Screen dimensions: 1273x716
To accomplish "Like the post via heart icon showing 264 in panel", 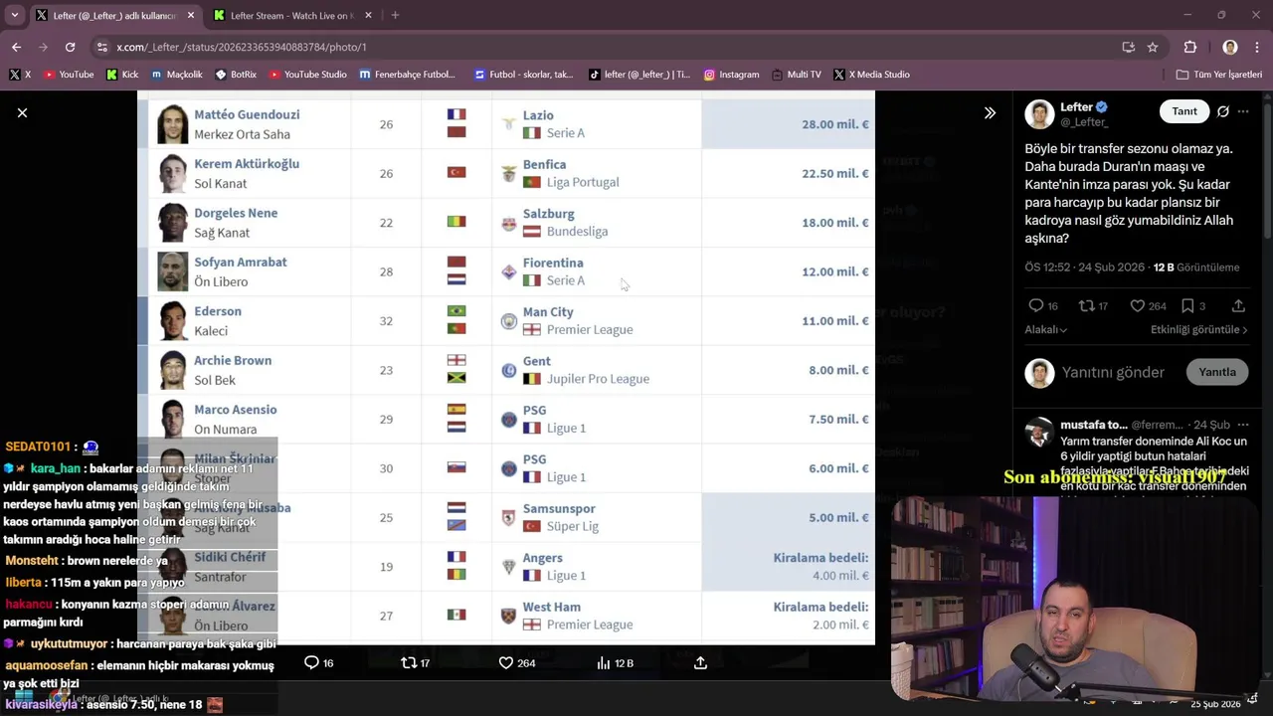I will point(1138,306).
